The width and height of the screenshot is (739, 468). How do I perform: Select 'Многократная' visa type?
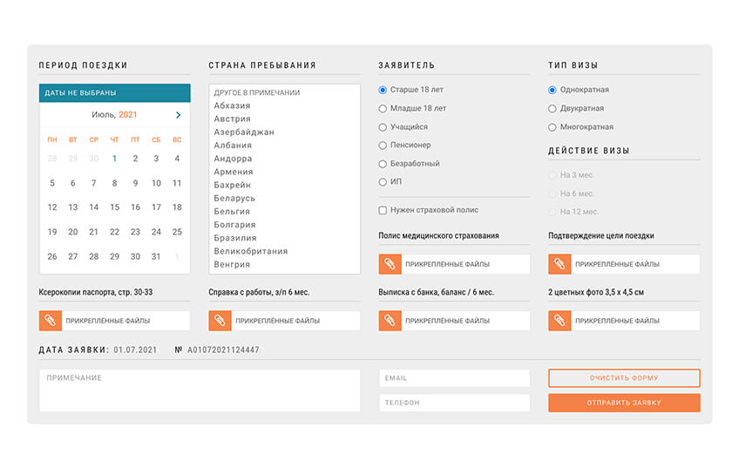tap(553, 127)
